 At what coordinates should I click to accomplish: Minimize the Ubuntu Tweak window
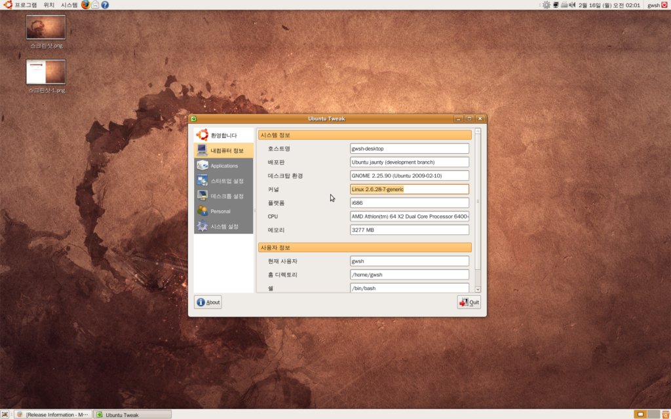[458, 119]
